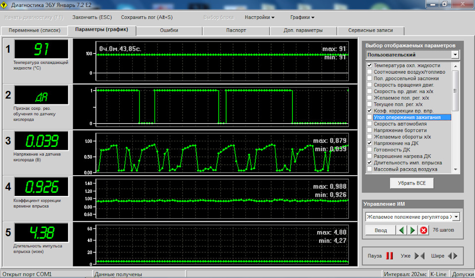Click the 0.926 injection correction display
The width and height of the screenshot is (475, 278).
(x=42, y=186)
